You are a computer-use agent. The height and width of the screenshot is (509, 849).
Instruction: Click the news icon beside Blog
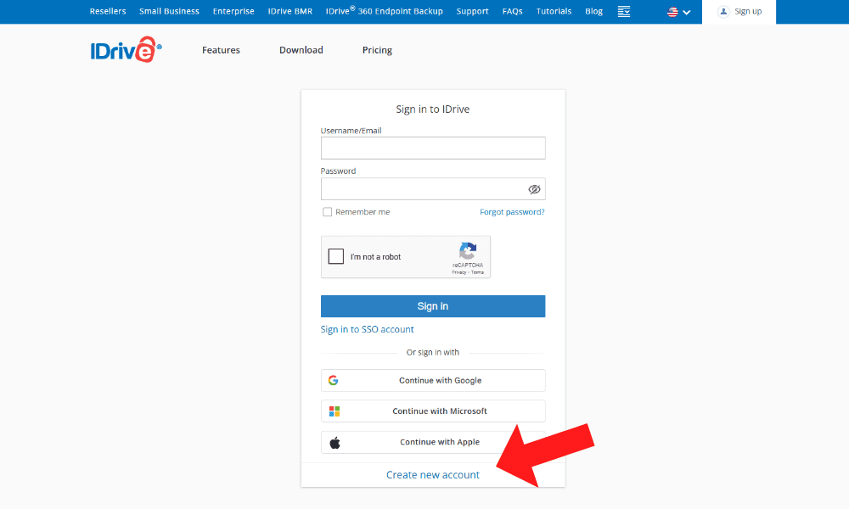tap(625, 12)
